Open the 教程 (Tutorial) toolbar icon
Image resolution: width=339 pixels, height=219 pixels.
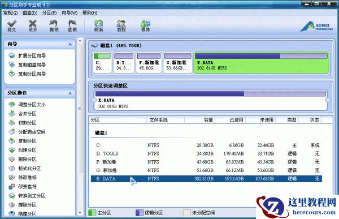(x=121, y=25)
